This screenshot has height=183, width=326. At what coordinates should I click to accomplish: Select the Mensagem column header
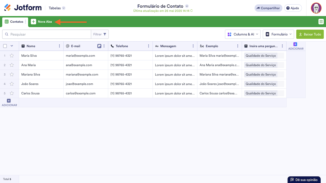pyautogui.click(x=175, y=46)
